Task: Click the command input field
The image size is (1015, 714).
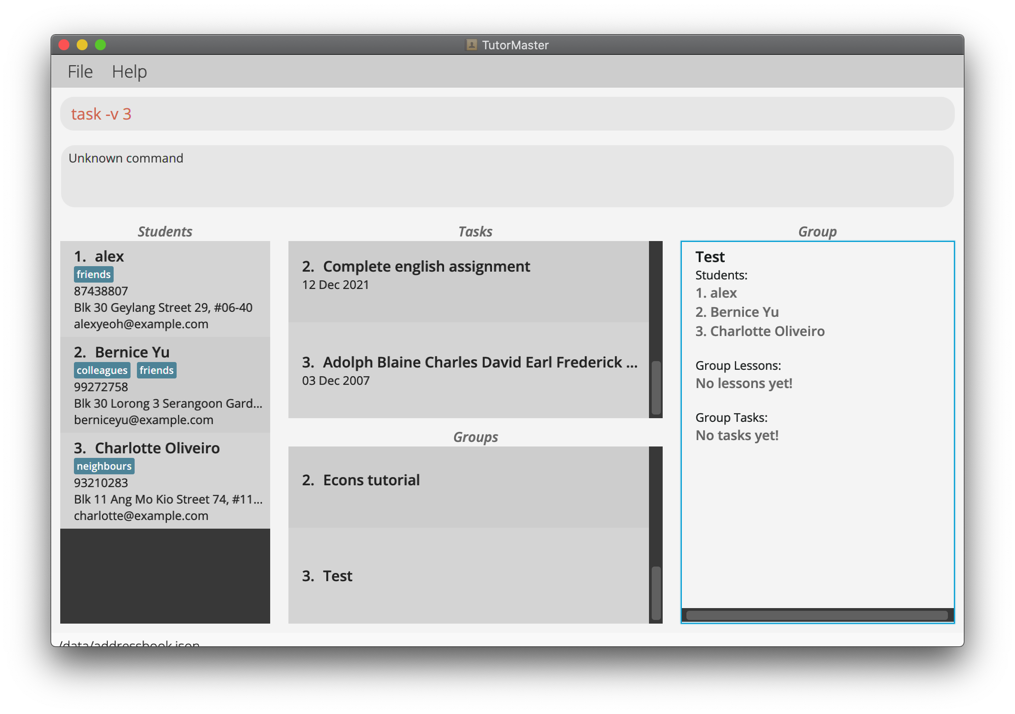Action: click(x=507, y=114)
